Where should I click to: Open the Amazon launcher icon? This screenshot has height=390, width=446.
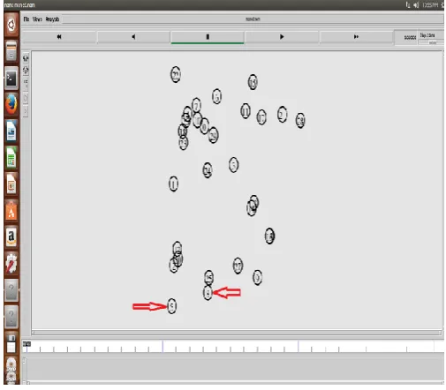[x=11, y=236]
